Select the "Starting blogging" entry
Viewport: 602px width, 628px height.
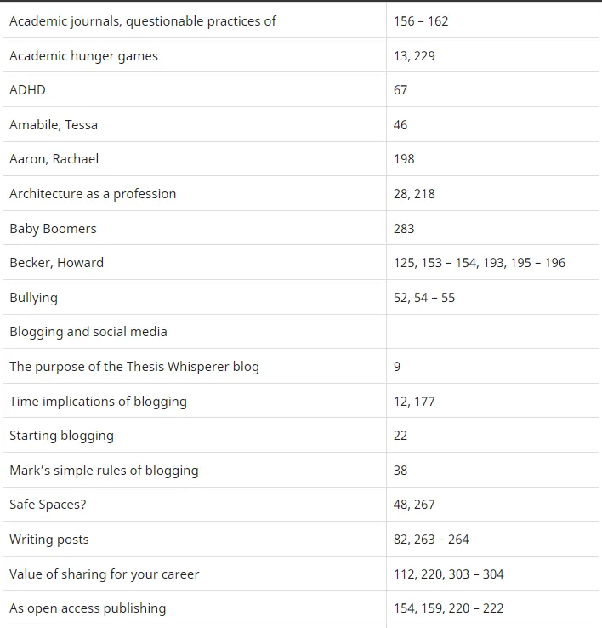(61, 436)
